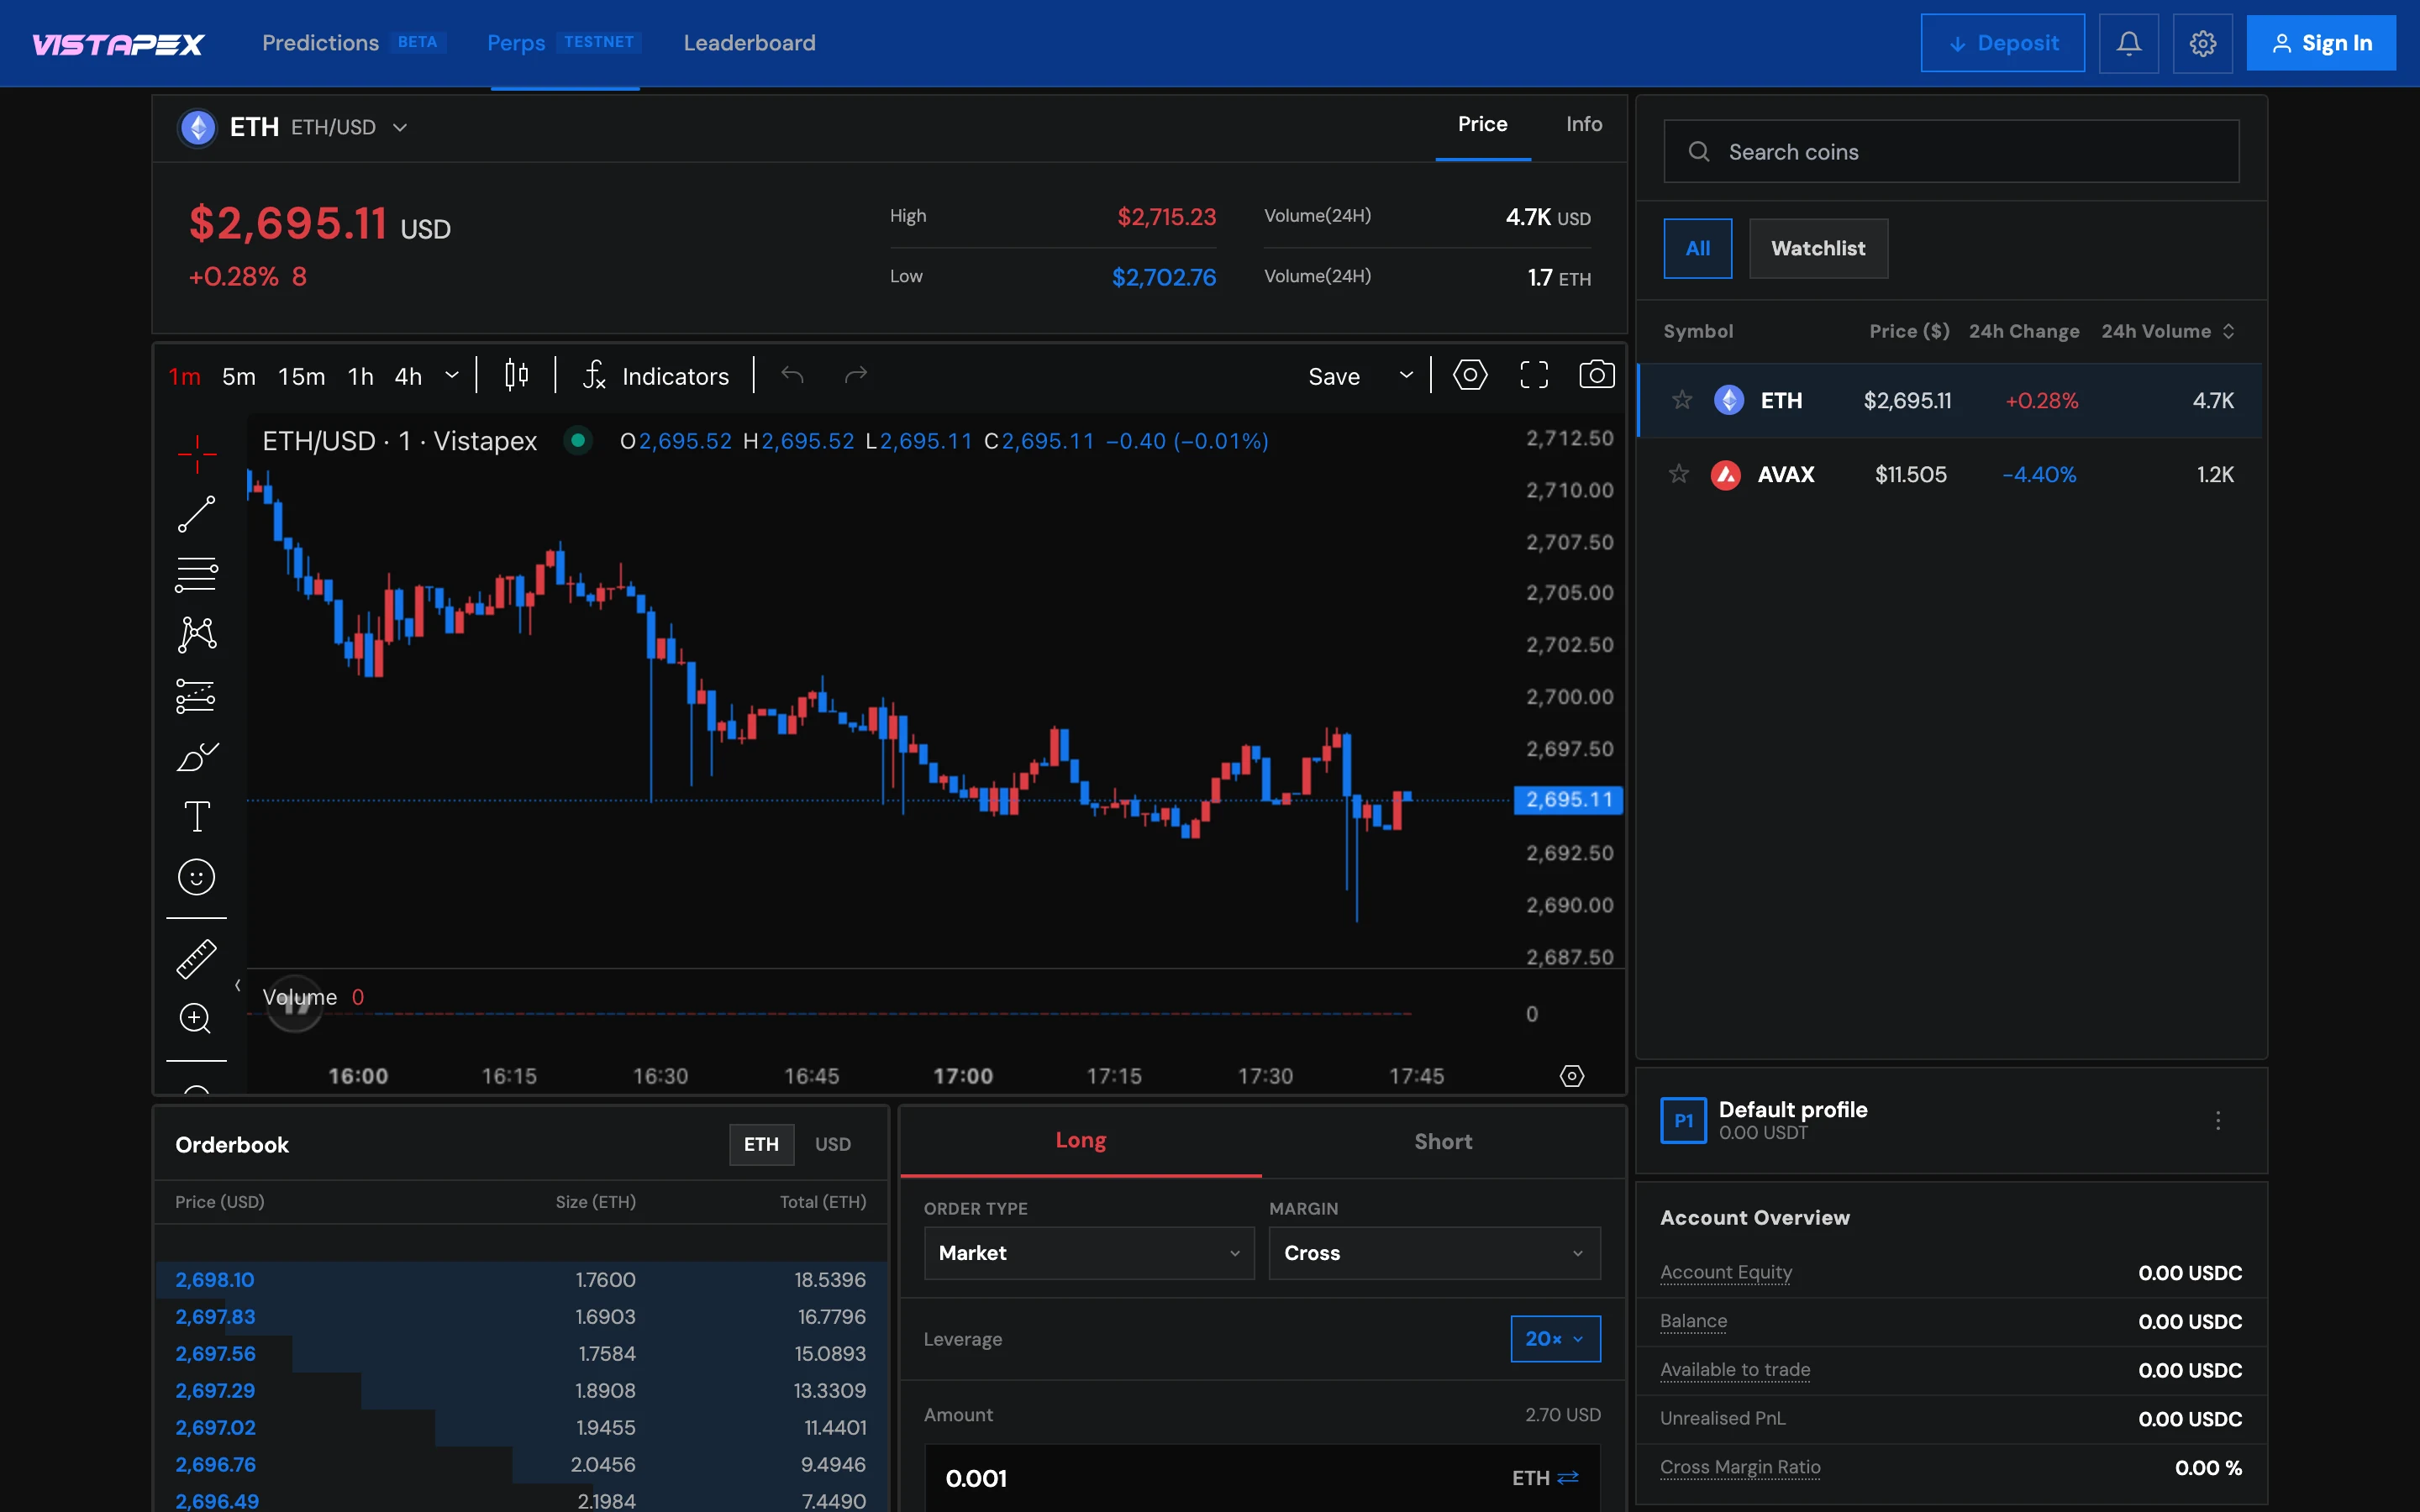Change the 20× leverage selector

[x=1555, y=1338]
